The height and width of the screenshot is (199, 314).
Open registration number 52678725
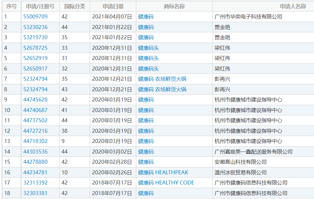35,48
